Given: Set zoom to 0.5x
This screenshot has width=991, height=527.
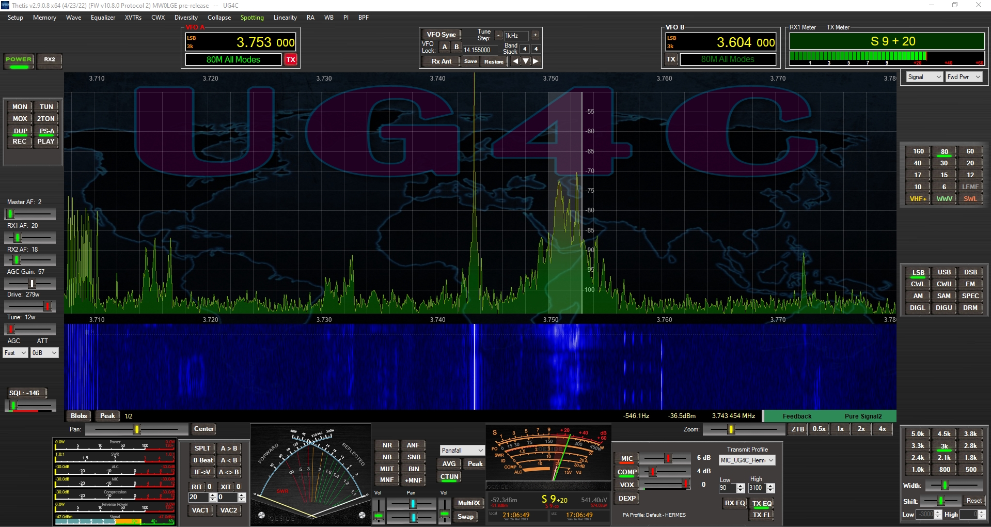Looking at the screenshot, I should [x=819, y=429].
